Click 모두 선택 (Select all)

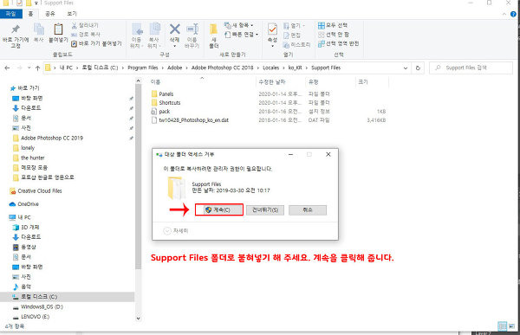[333, 25]
